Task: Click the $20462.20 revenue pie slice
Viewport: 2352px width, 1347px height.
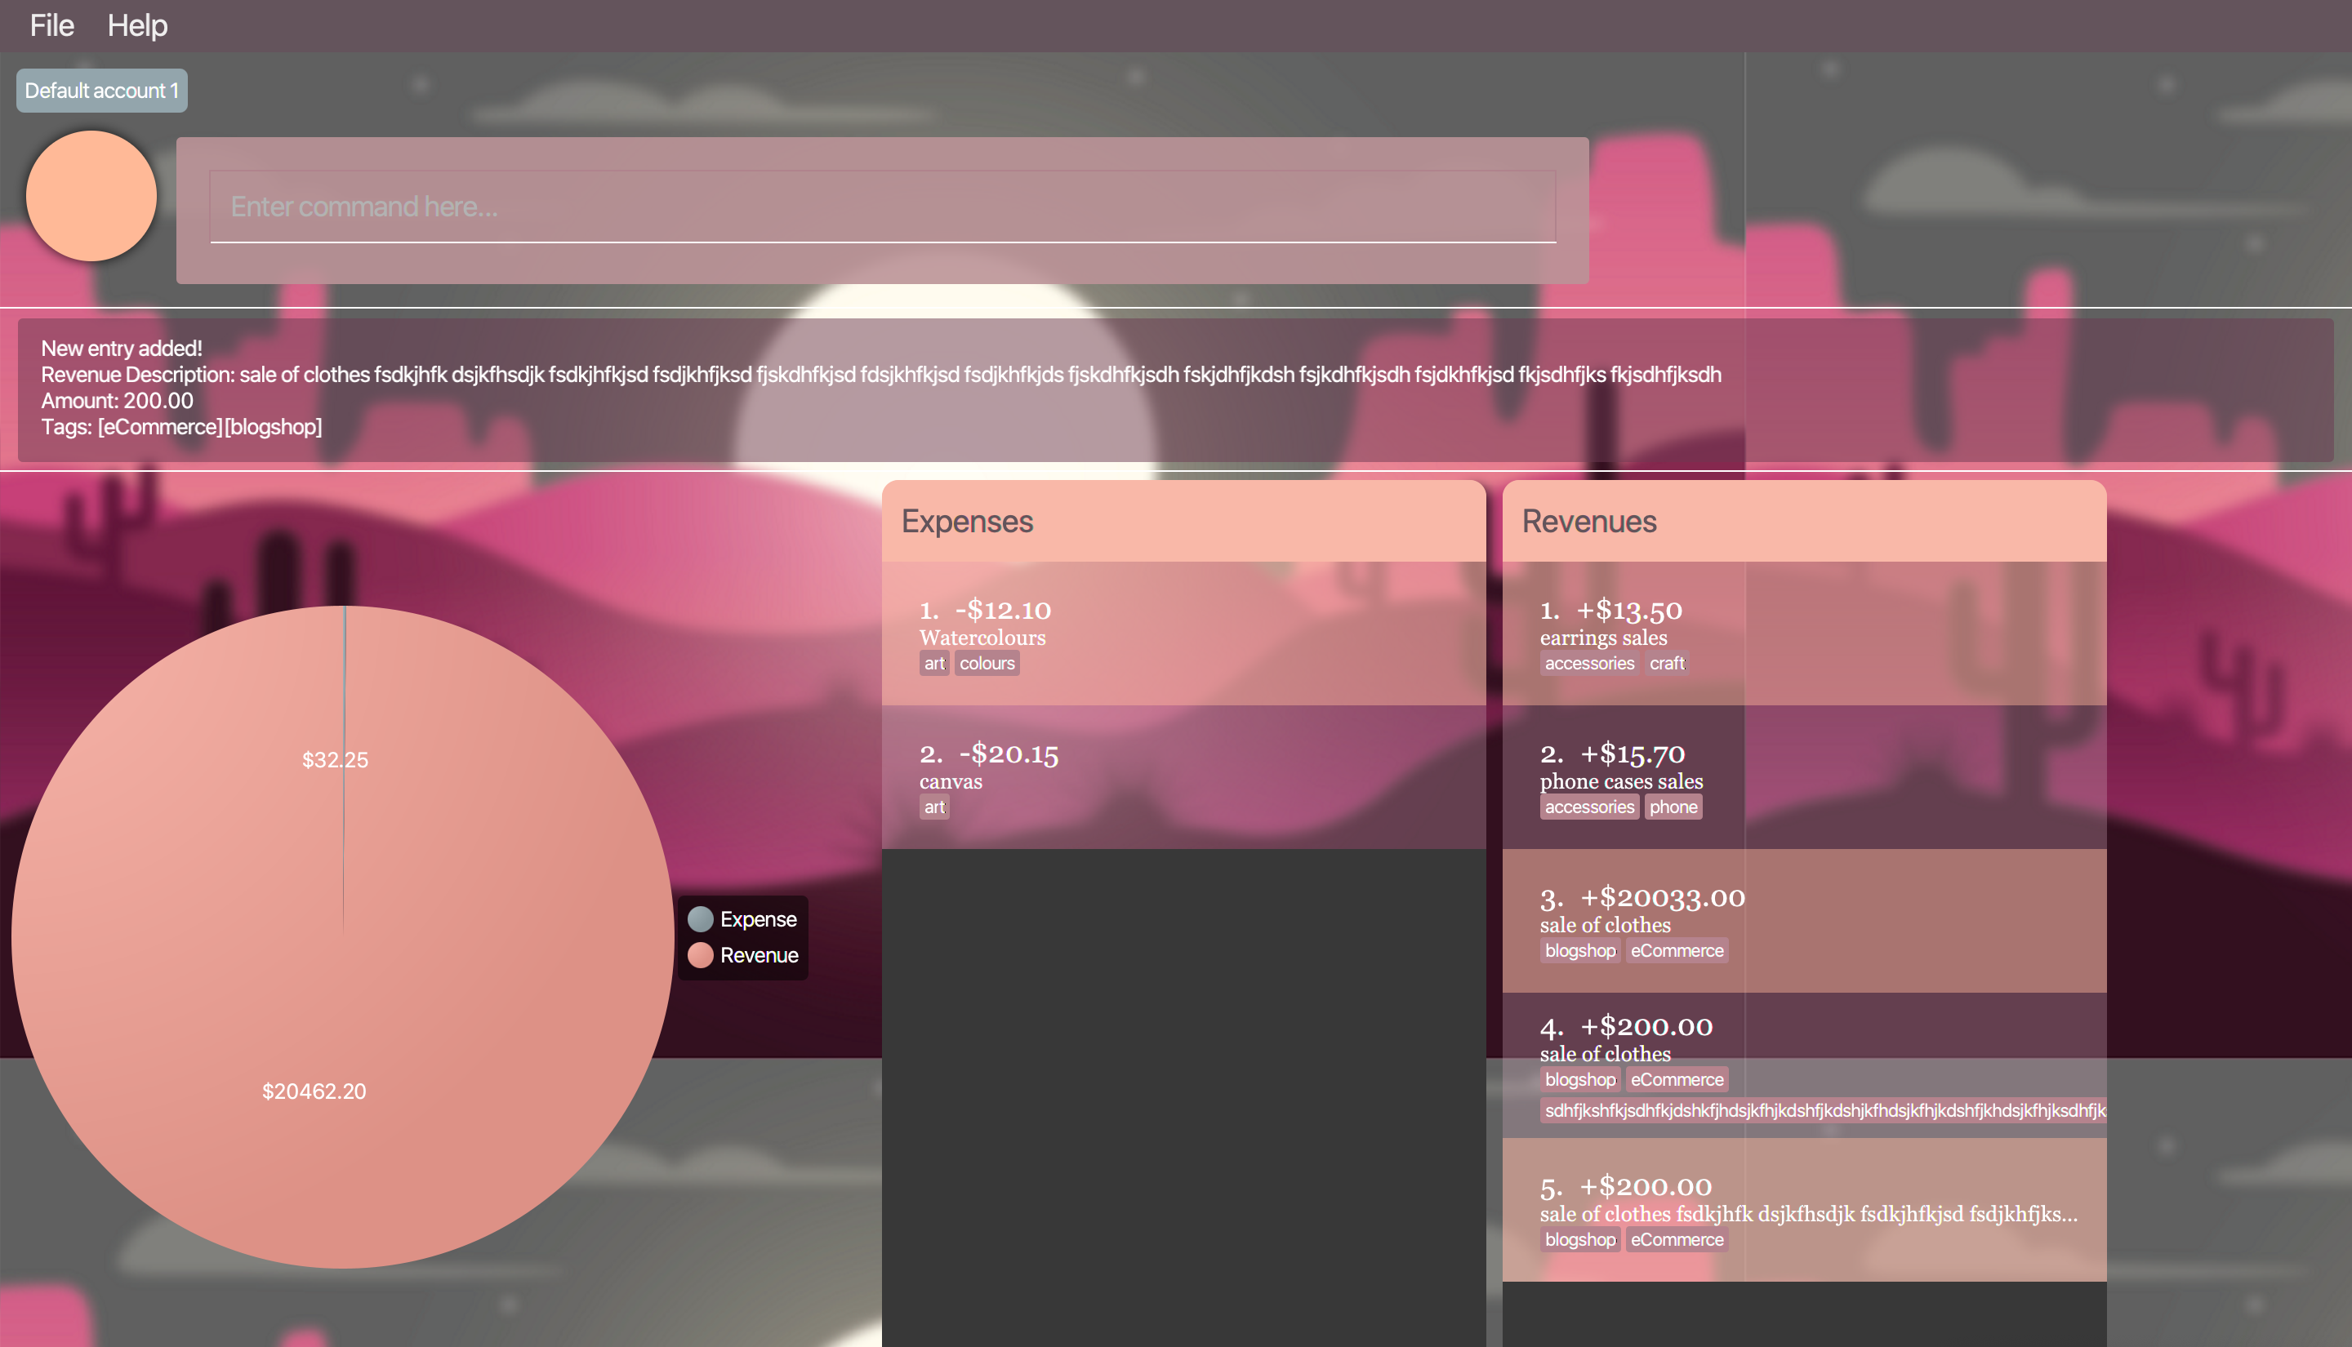Action: click(314, 1091)
